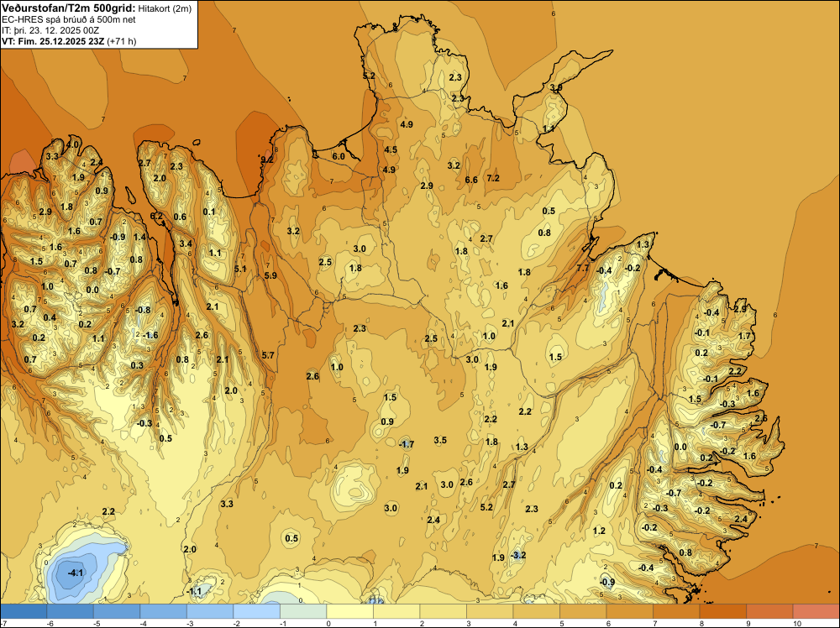
Task: Click the '10' legend scale label
Action: [796, 623]
